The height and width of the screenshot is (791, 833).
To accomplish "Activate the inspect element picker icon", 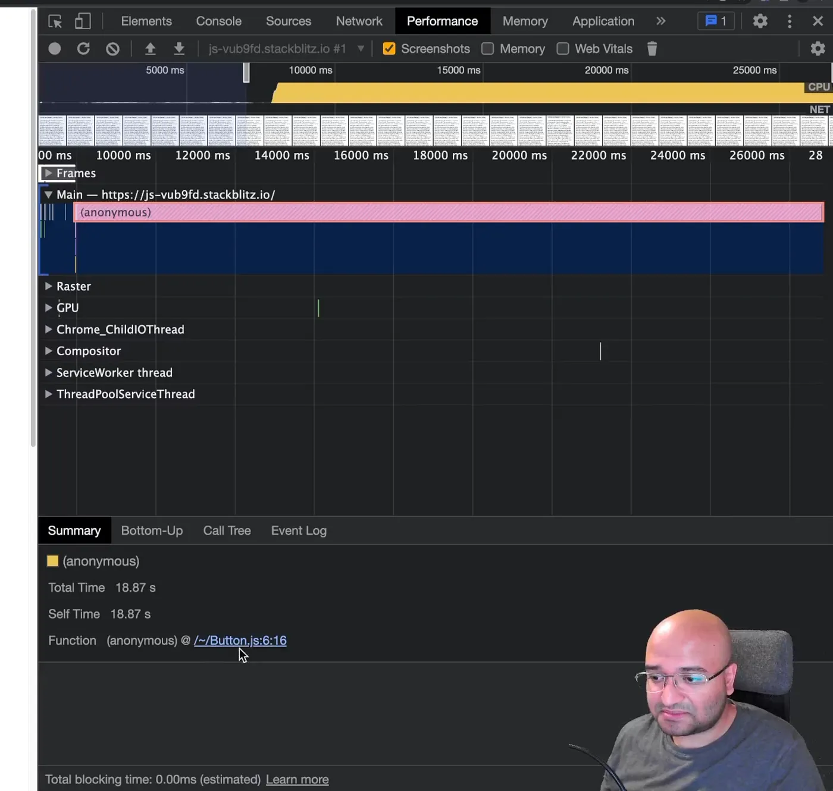I will click(x=55, y=21).
